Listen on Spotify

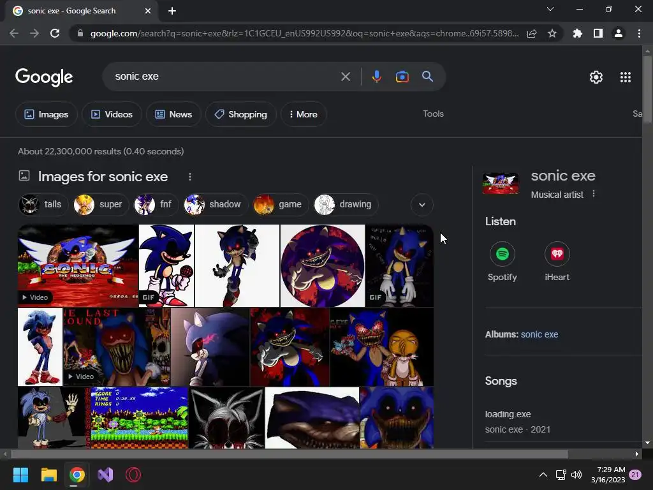point(503,262)
